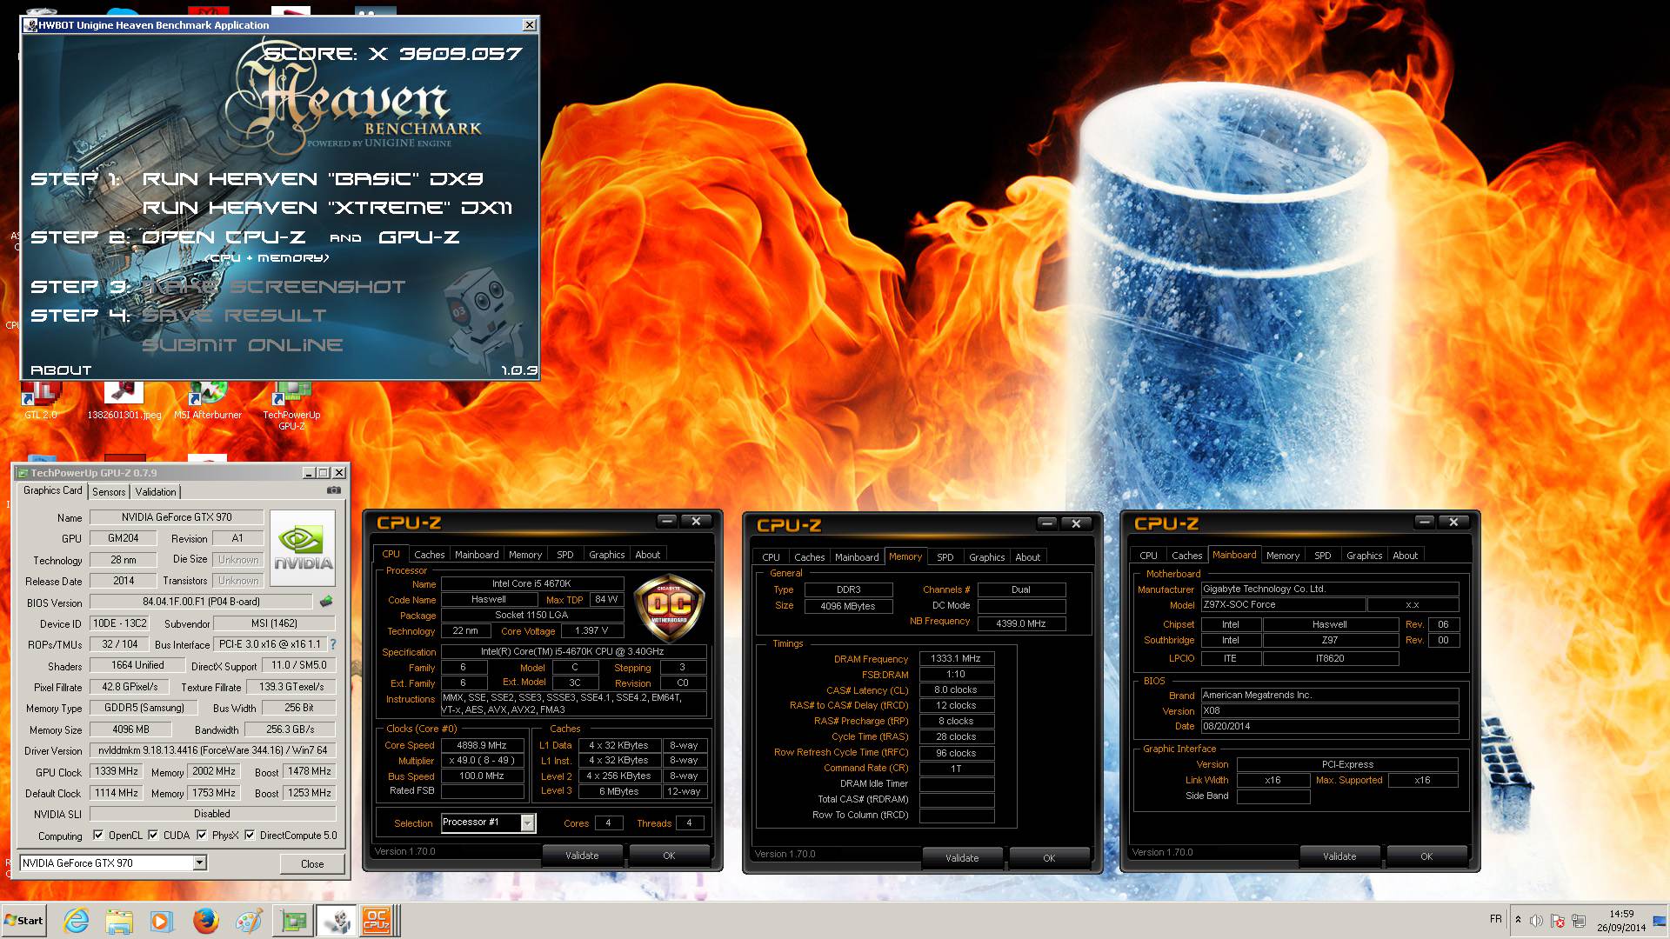Open Windows Explorer from the taskbar
The height and width of the screenshot is (939, 1670).
pyautogui.click(x=119, y=921)
